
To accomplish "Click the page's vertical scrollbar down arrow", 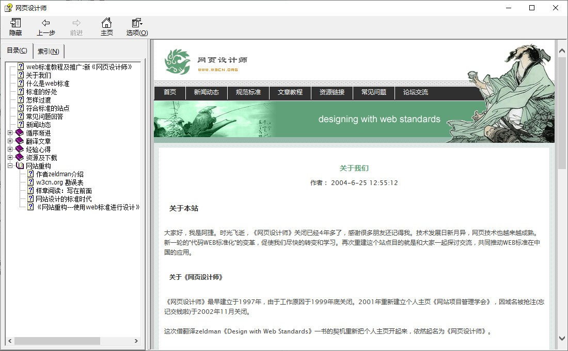I will (x=562, y=339).
